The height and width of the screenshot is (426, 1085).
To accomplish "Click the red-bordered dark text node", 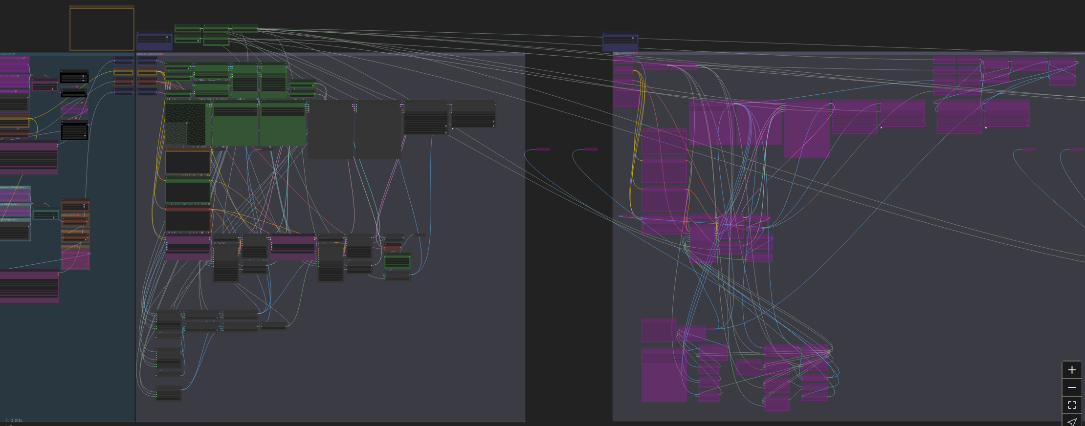I will [x=188, y=219].
